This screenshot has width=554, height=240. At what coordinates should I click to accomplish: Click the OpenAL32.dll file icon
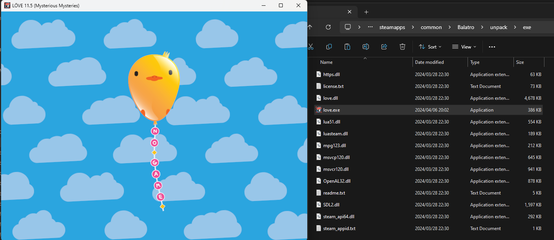point(319,181)
